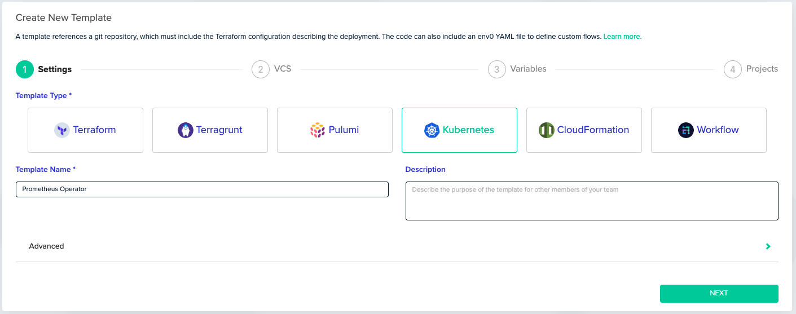Image resolution: width=796 pixels, height=314 pixels.
Task: Click the Terraform logo icon
Action: pyautogui.click(x=62, y=130)
